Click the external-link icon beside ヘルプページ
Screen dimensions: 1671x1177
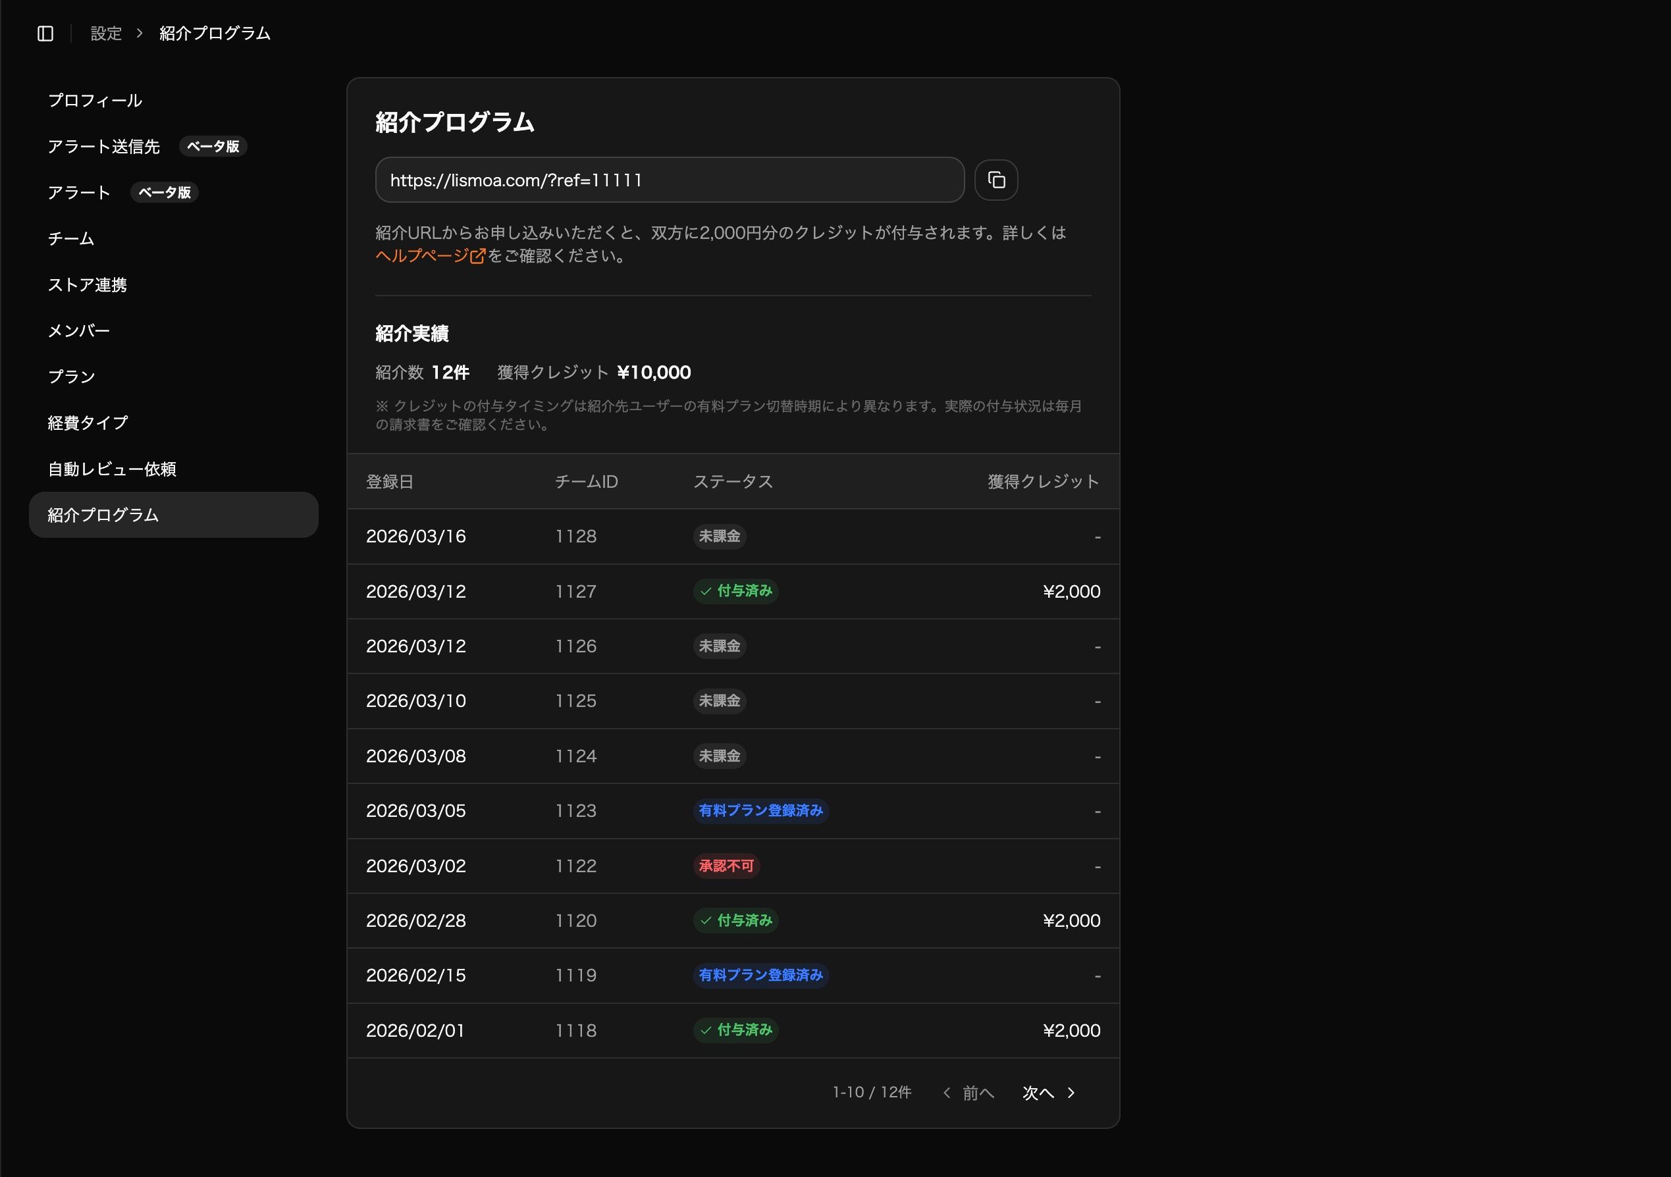[x=477, y=256]
